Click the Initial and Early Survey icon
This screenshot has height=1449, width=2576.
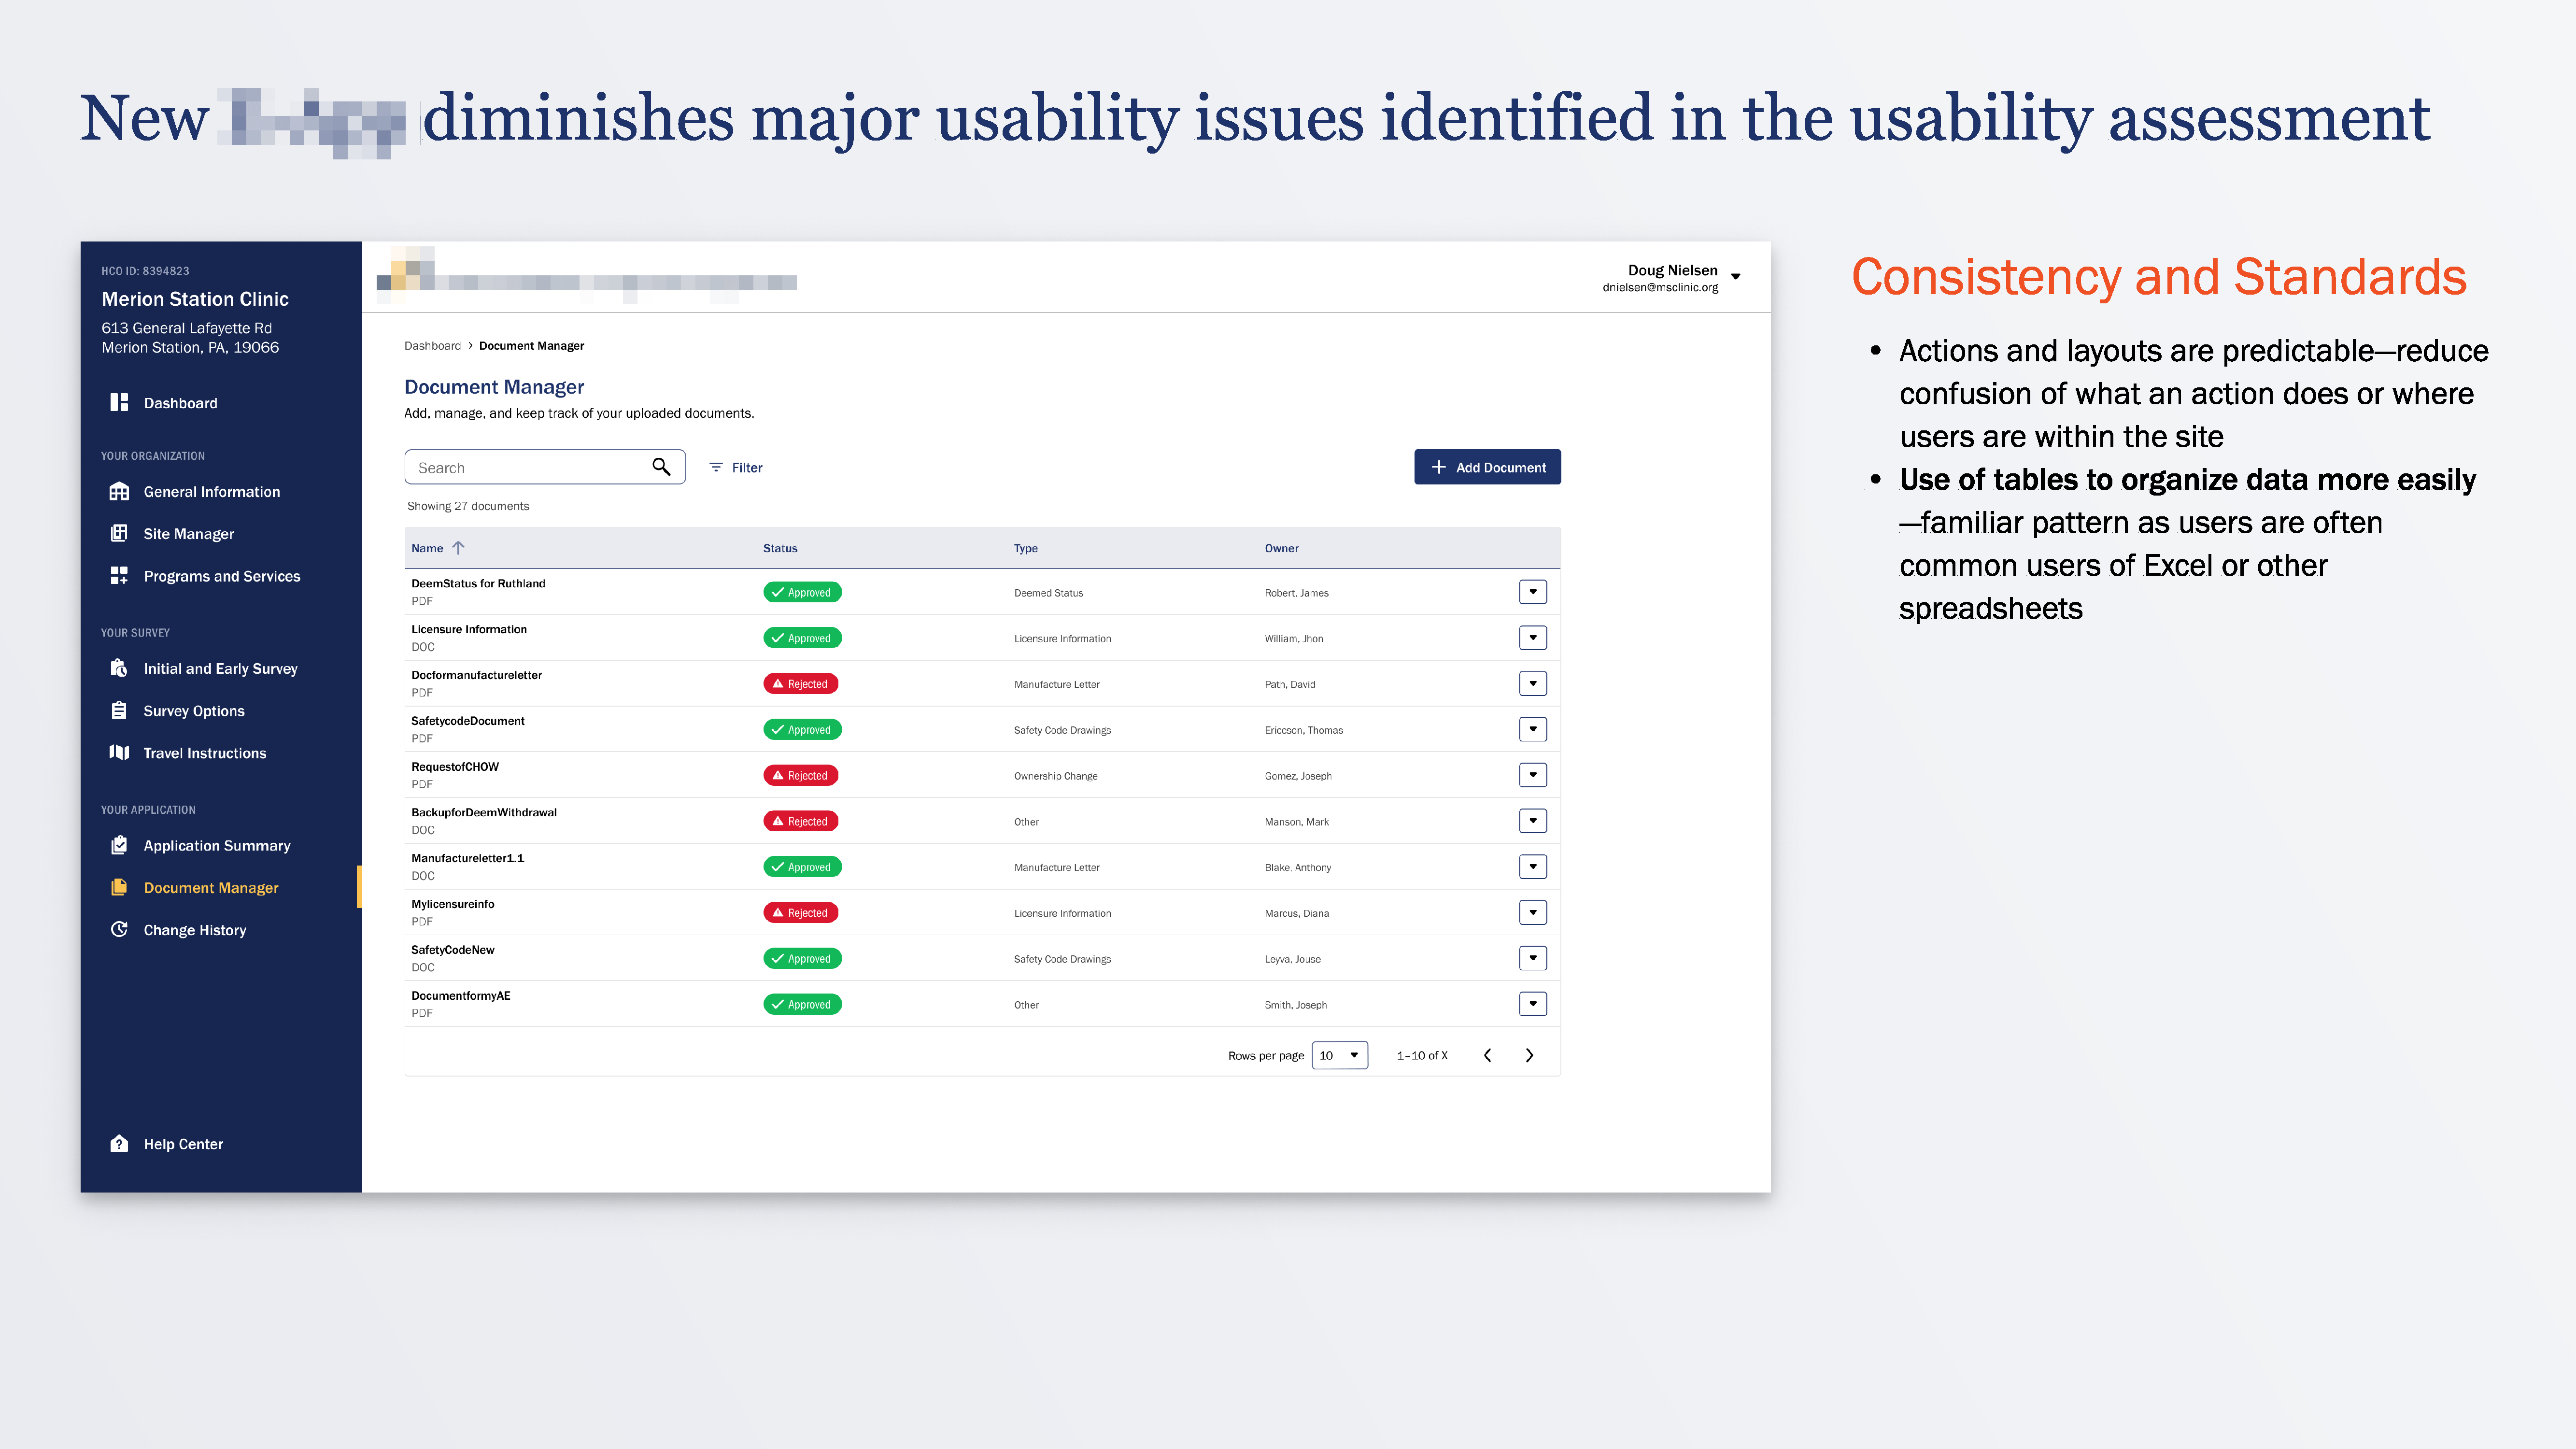click(x=119, y=668)
